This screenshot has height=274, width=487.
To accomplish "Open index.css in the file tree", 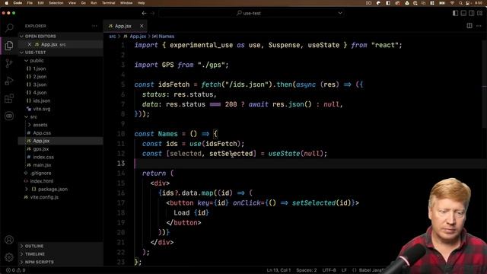I will [x=43, y=157].
